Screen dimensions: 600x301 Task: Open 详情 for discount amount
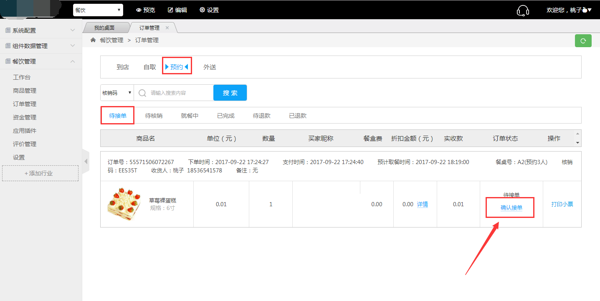click(x=423, y=204)
